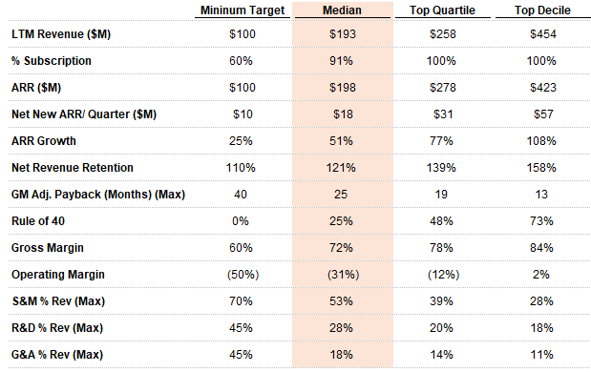Select the $193 median LTM revenue cell

[x=342, y=34]
